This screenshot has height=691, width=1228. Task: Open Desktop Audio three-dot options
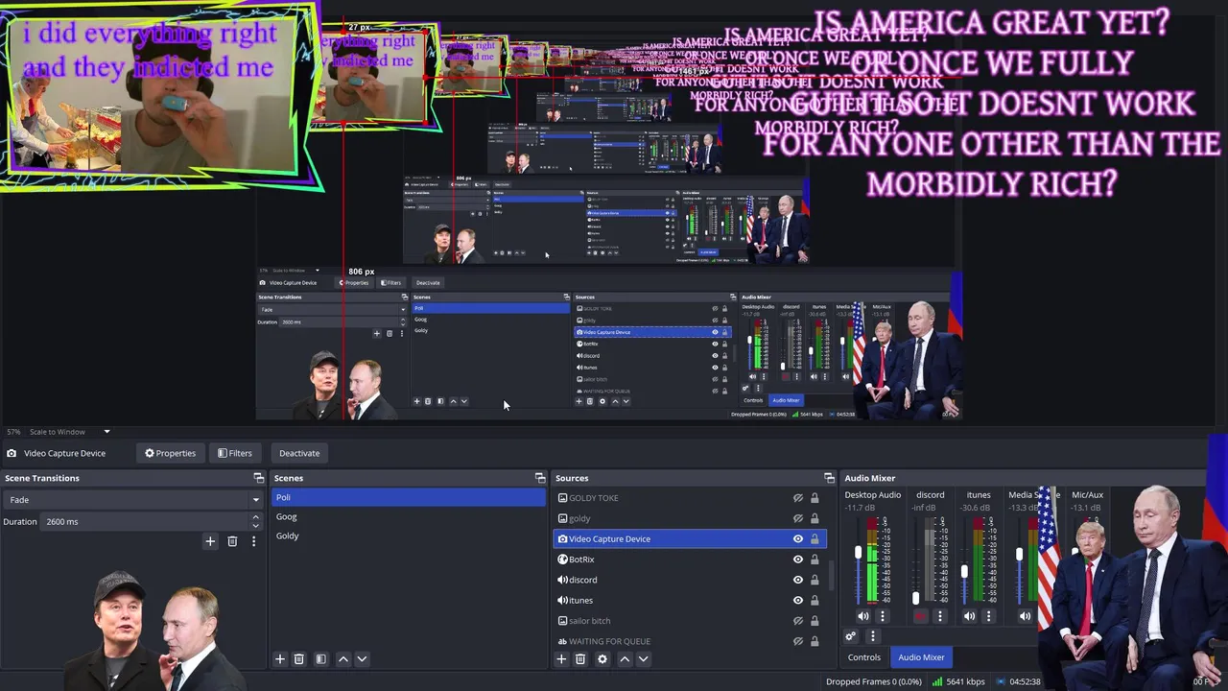pos(883,616)
